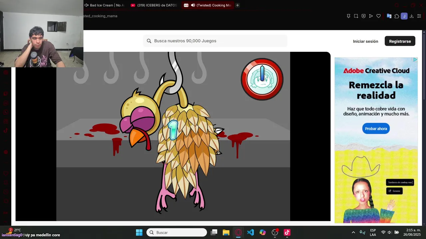
Task: Click the speaker icon on Cooking Mama tab
Action: coord(193,5)
